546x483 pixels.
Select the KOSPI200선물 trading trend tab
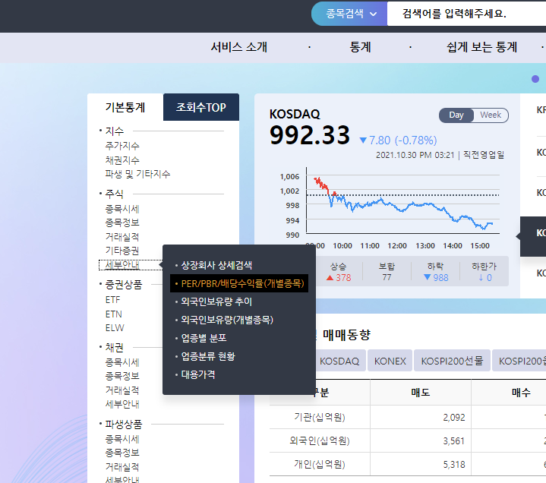[x=452, y=361]
